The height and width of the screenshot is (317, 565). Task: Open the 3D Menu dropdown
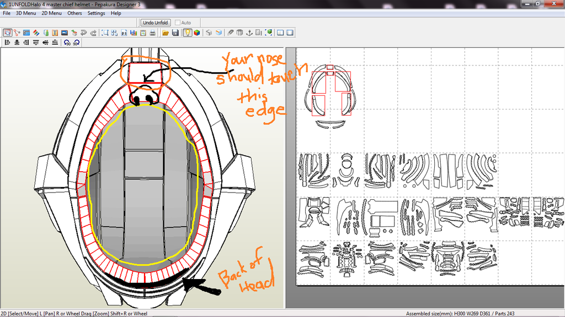25,13
